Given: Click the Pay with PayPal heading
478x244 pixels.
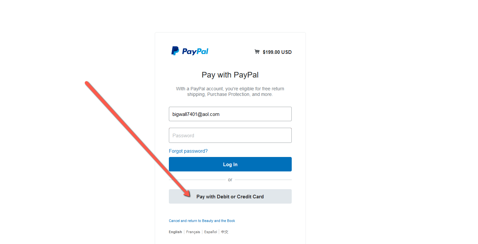Looking at the screenshot, I should pos(230,75).
